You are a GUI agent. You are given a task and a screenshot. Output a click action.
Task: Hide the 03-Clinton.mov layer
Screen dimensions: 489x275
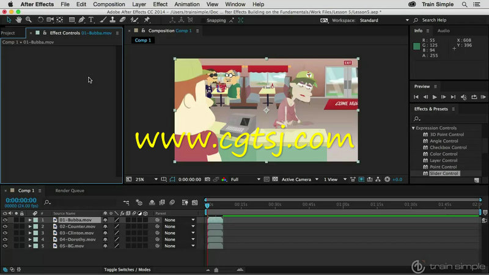[x=5, y=233]
